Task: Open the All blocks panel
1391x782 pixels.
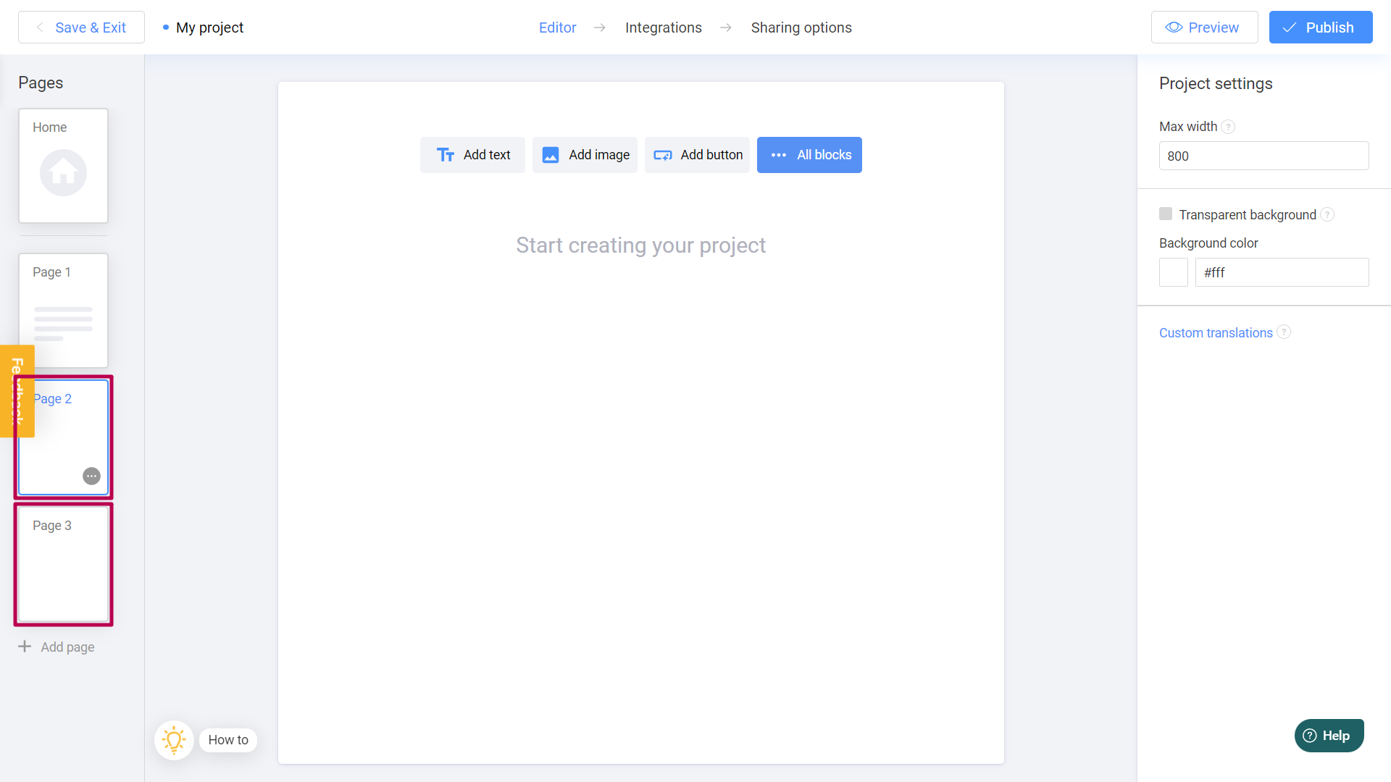Action: pyautogui.click(x=809, y=155)
